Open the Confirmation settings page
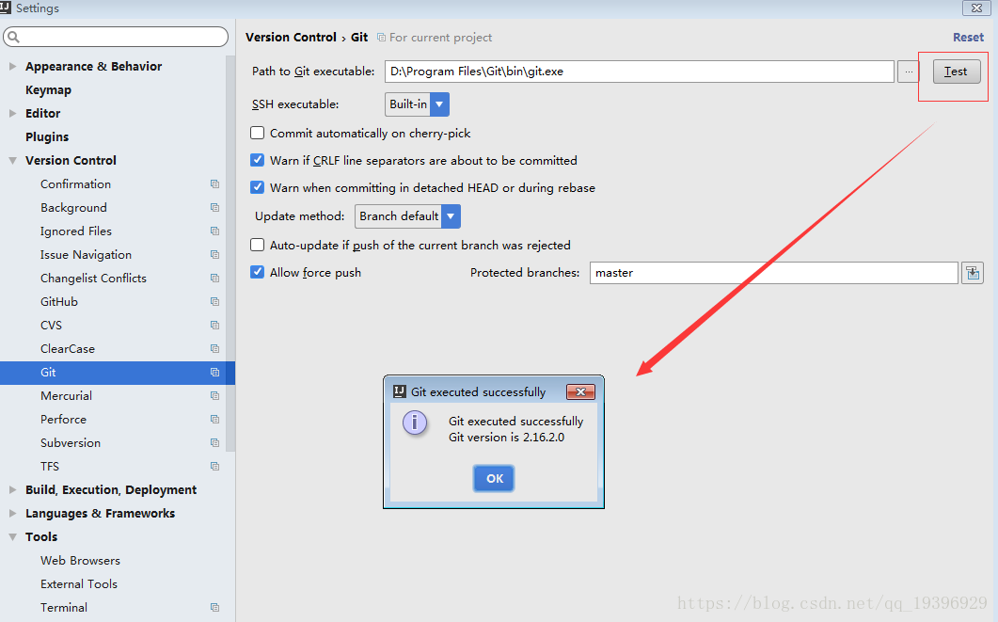998x622 pixels. [x=76, y=184]
